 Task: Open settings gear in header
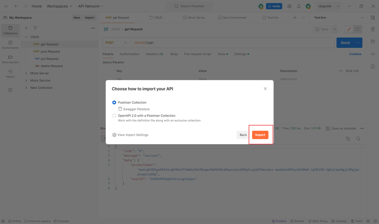point(290,6)
